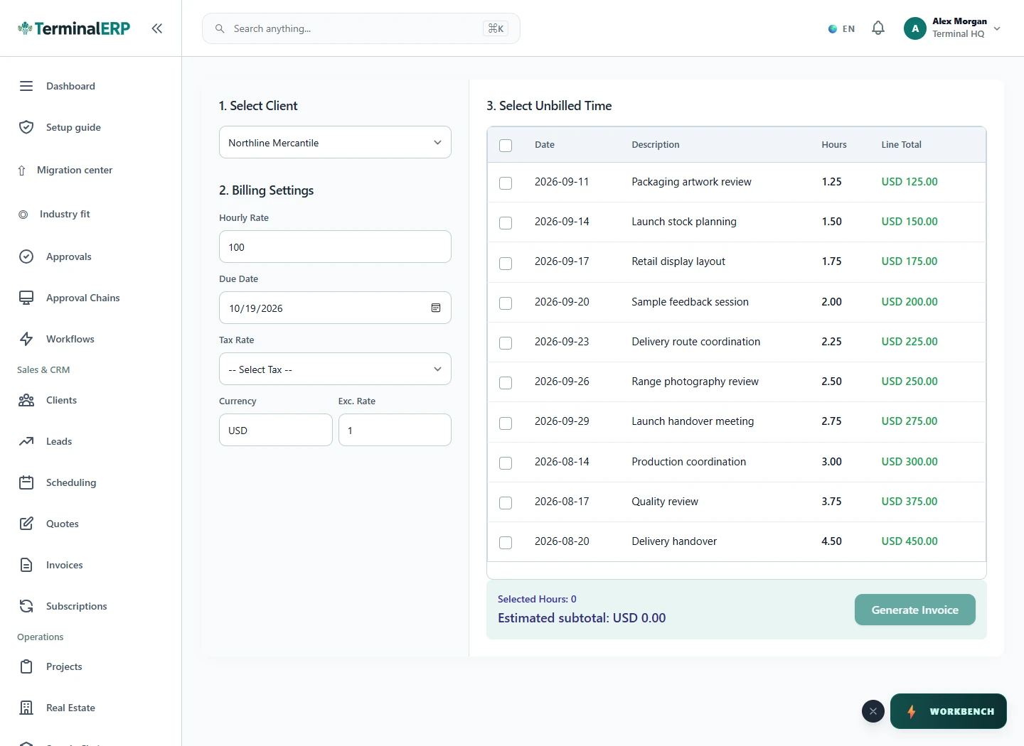Click the TerminalERP logo

pos(74,28)
